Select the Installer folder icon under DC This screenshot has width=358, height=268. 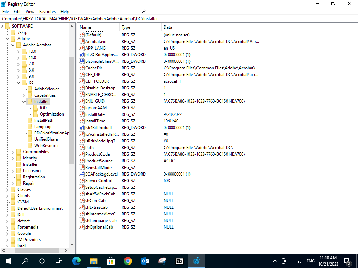coord(30,102)
